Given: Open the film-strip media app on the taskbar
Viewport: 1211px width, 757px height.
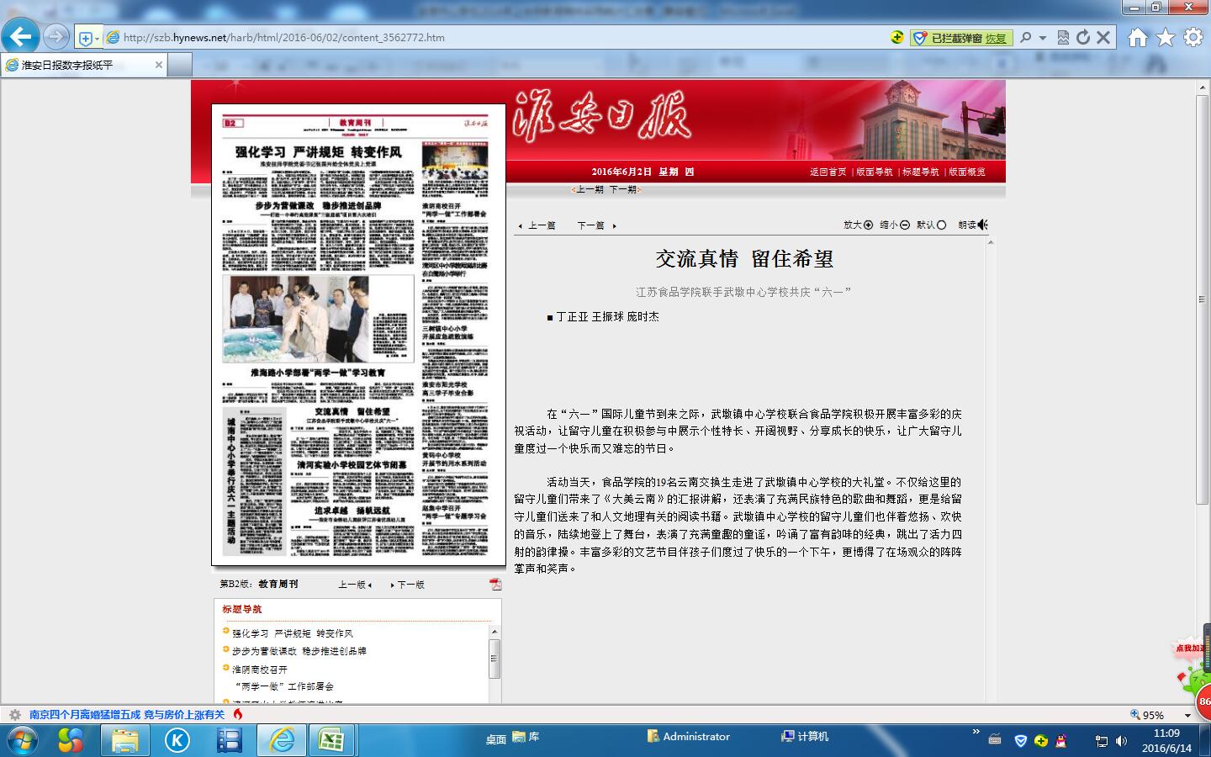Looking at the screenshot, I should [229, 740].
